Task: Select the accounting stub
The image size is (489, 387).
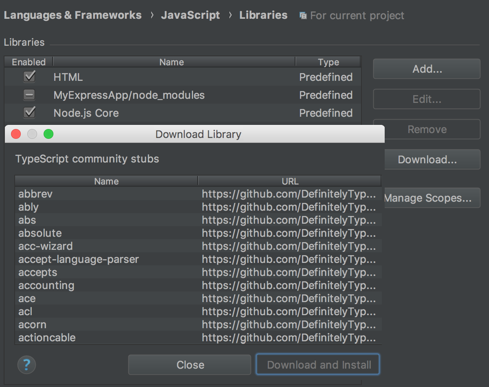Action: pos(46,285)
